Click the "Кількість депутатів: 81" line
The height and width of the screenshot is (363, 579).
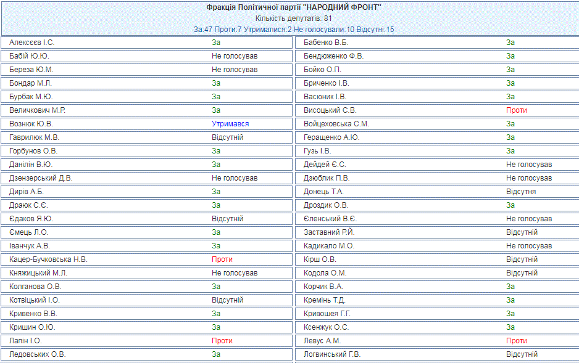[x=293, y=18]
